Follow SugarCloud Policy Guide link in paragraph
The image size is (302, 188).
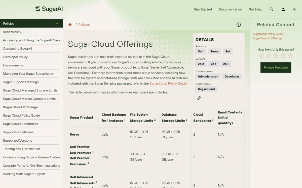[x=168, y=83]
